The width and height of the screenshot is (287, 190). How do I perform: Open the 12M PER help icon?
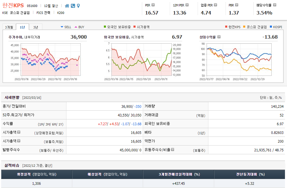click(x=187, y=5)
